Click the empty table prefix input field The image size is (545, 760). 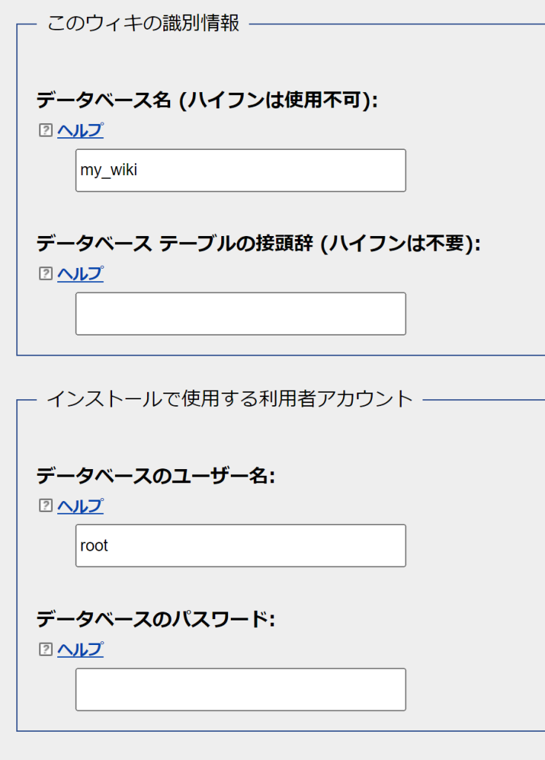coord(241,314)
